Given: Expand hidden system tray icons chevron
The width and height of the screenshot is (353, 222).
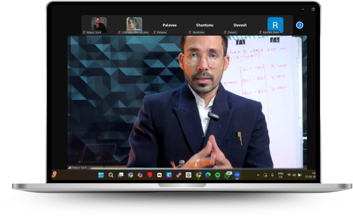Looking at the screenshot, I should tap(258, 175).
